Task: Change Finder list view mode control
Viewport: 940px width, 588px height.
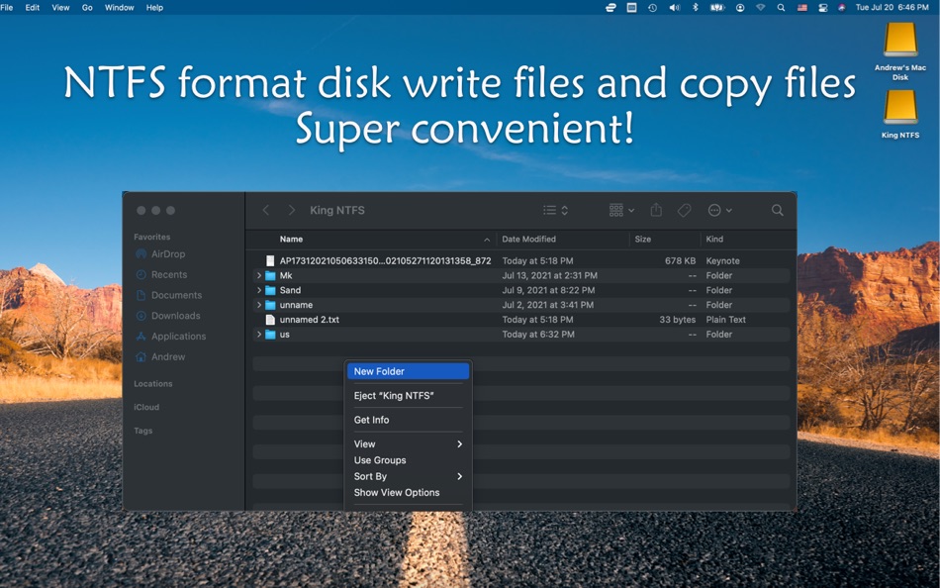Action: point(556,210)
